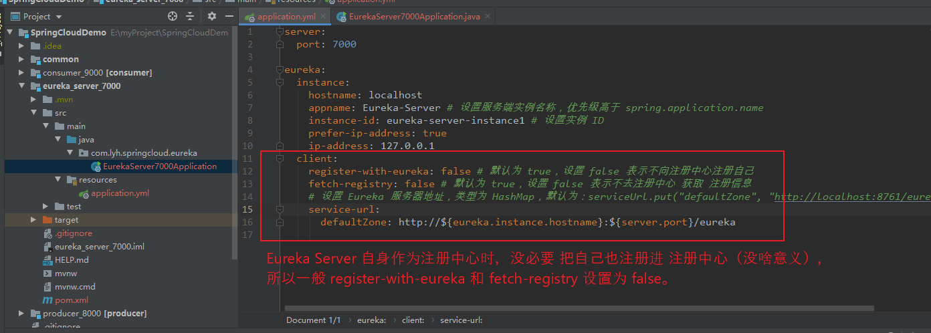Expand the test folder
Image resolution: width=931 pixels, height=333 pixels.
coord(47,207)
